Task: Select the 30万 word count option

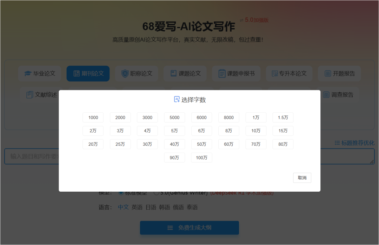Action: click(147, 144)
